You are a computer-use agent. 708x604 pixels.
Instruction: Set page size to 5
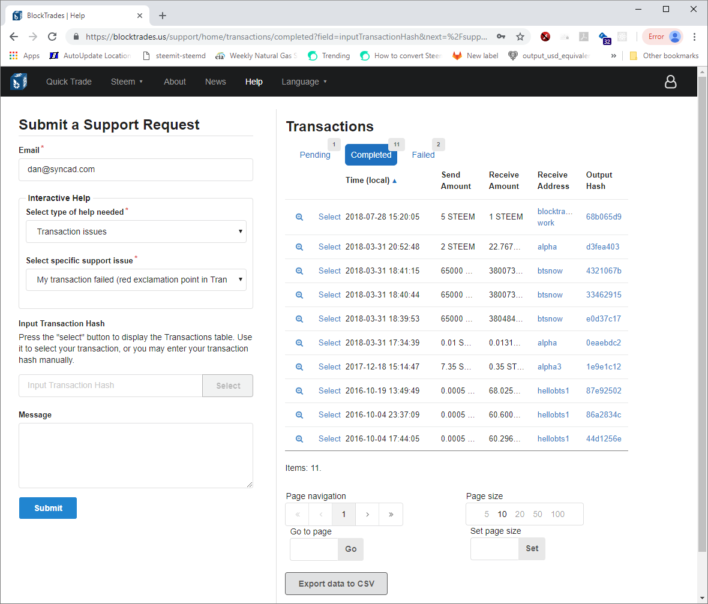486,514
